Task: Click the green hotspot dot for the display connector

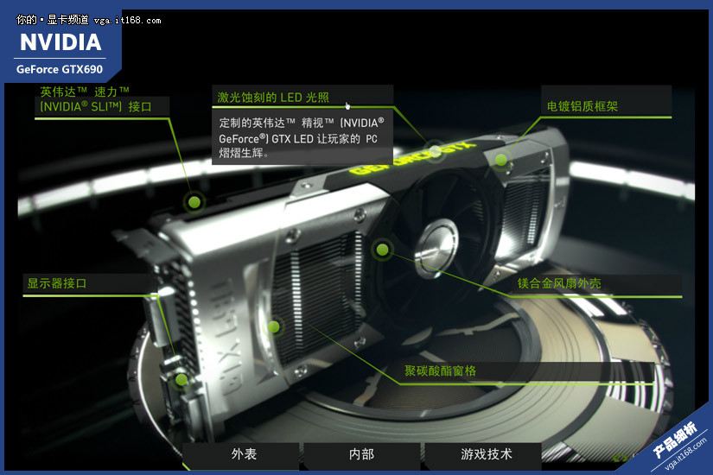Action: pyautogui.click(x=181, y=378)
